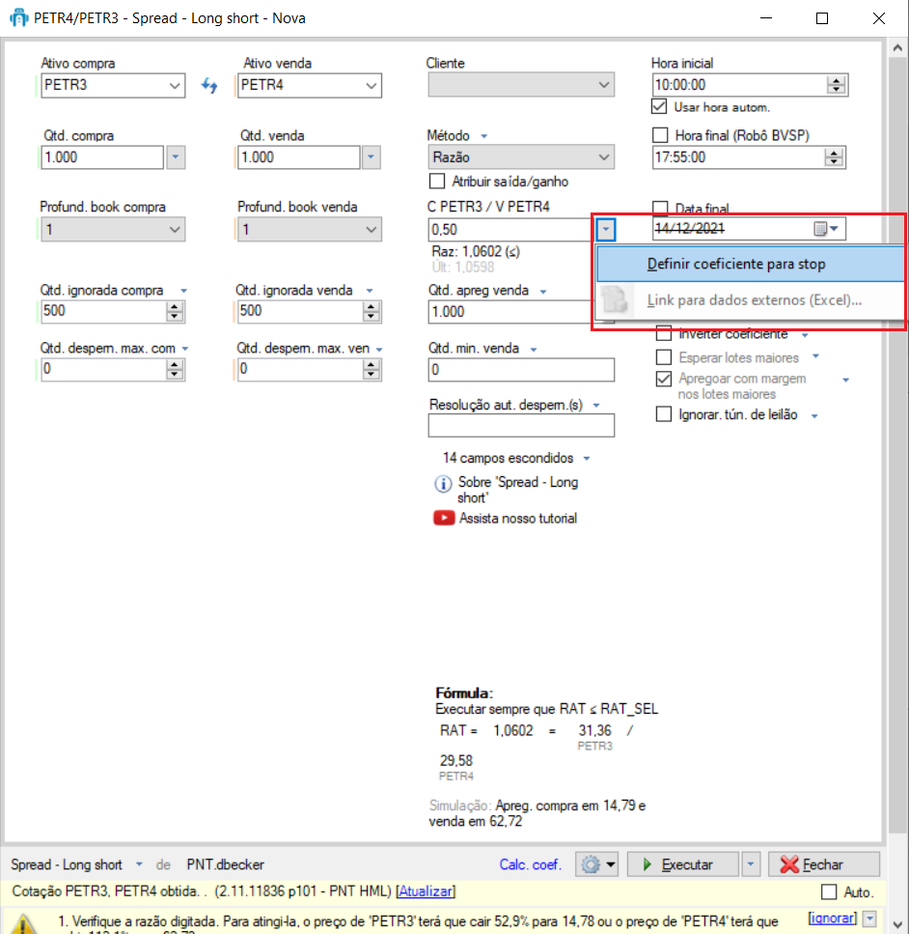909x934 pixels.
Task: Expand Qtd. despem. max. ven arrow
Action: click(x=379, y=349)
